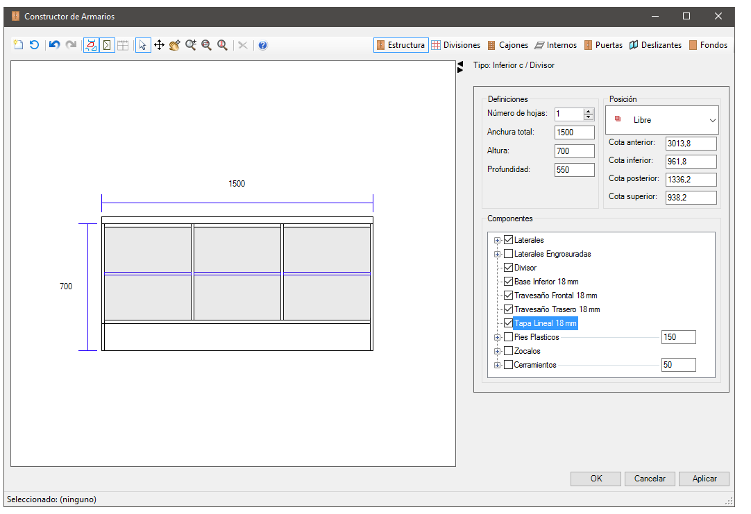Click the Número de hojas value field

(x=569, y=114)
